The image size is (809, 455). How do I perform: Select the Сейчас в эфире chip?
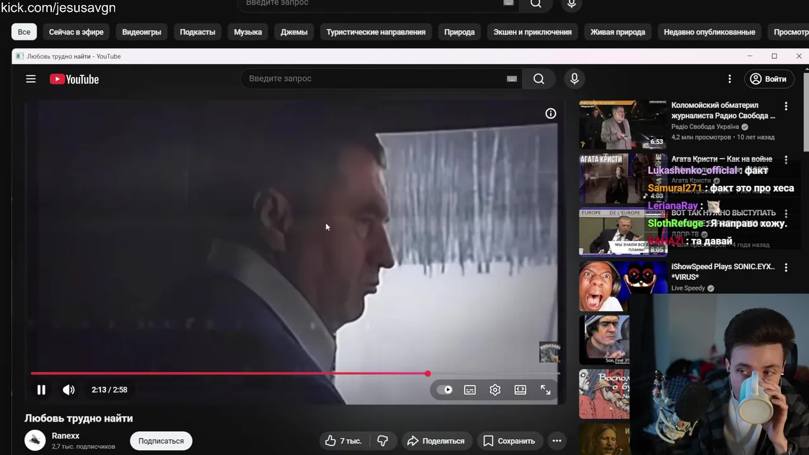[x=76, y=32]
